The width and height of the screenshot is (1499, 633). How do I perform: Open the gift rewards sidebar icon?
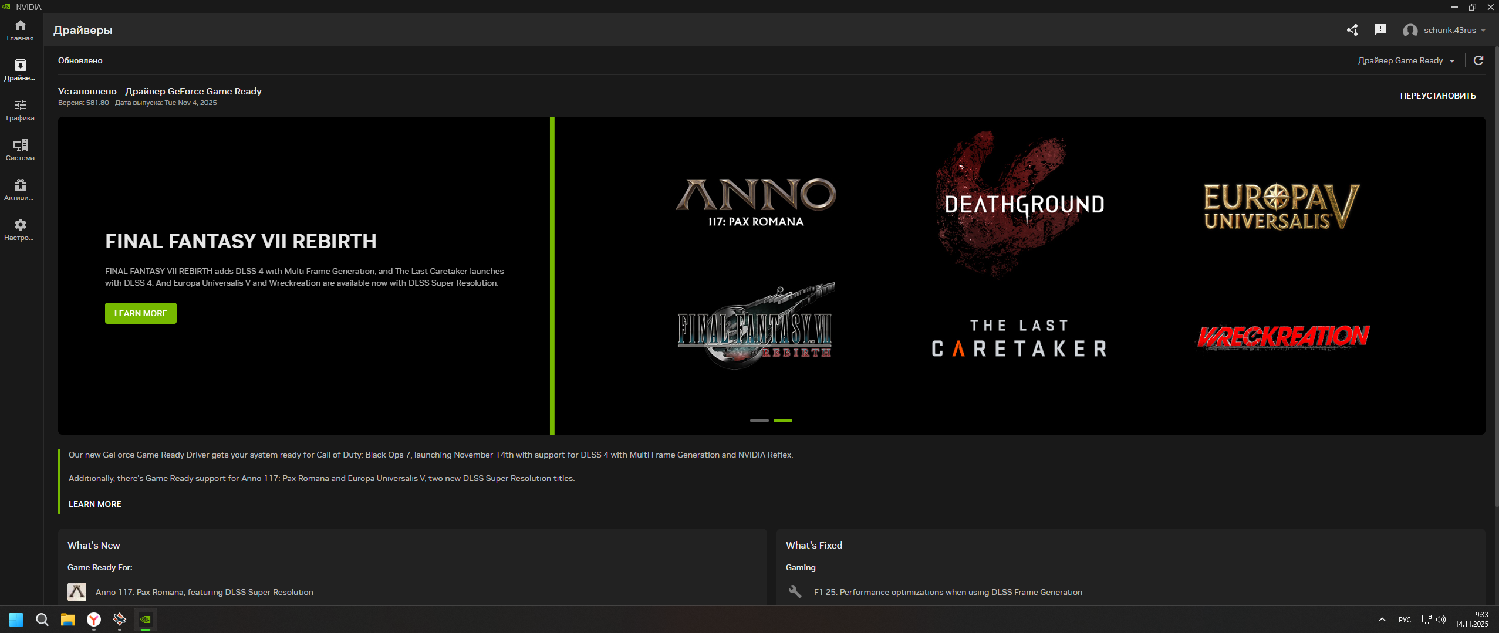20,189
